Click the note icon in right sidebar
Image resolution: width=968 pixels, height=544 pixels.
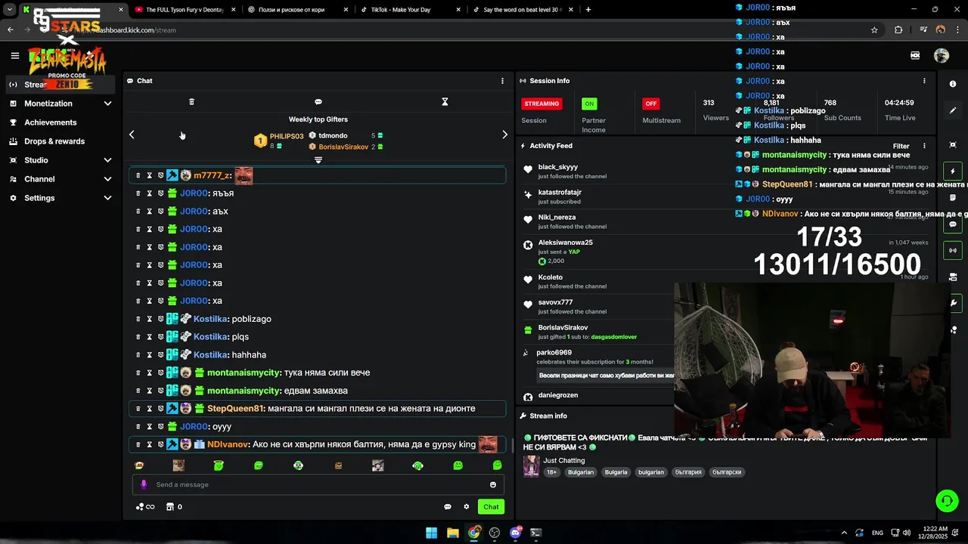(x=953, y=198)
